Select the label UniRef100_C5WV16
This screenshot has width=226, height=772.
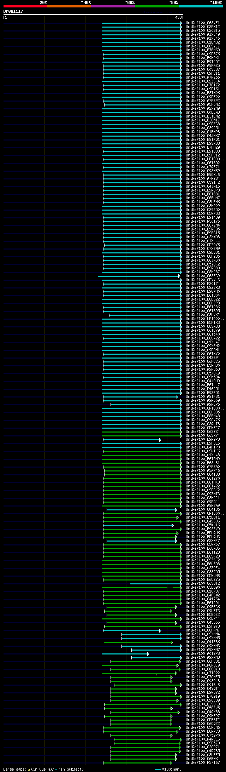[203, 525]
